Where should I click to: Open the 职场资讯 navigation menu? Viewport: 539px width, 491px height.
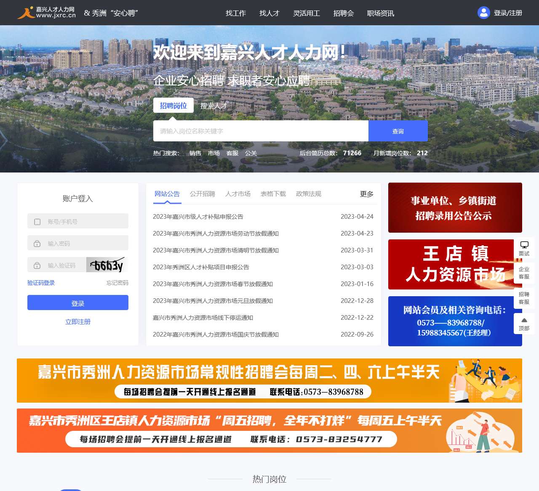point(380,13)
